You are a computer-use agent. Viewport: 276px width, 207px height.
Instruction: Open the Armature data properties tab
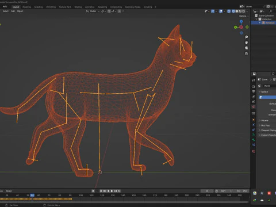(x=254, y=135)
